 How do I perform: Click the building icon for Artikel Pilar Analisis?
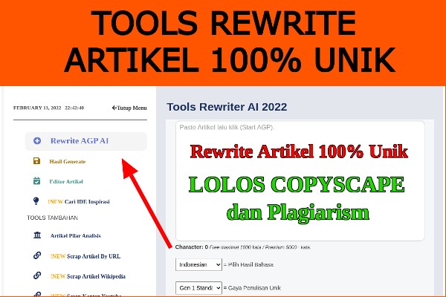tap(37, 235)
